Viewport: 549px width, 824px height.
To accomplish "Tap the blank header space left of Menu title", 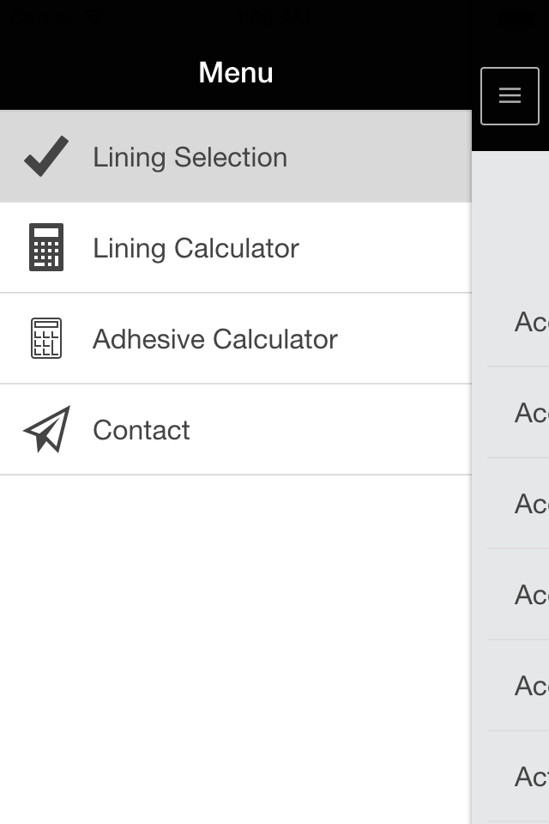I will 97,72.
